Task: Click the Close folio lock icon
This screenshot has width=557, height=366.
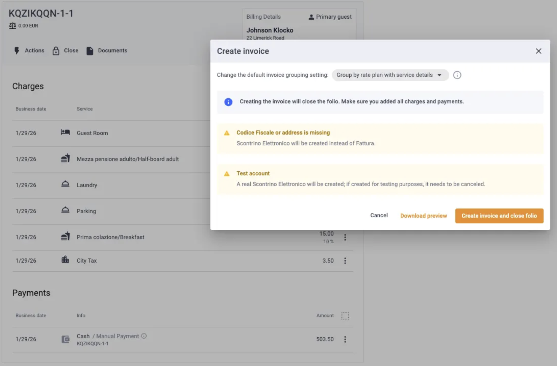Action: point(56,51)
